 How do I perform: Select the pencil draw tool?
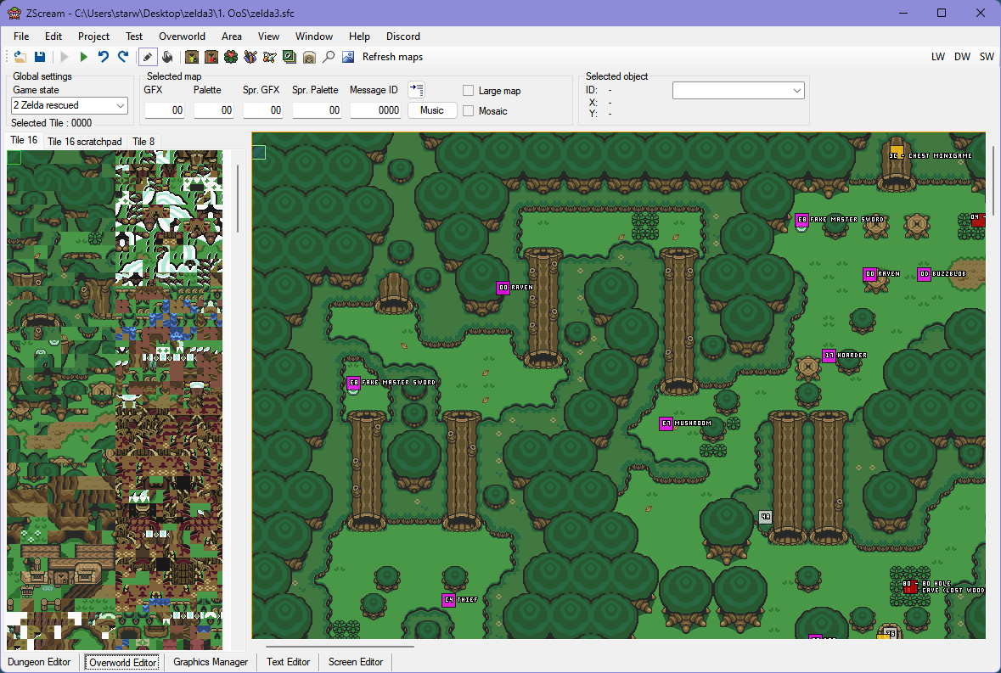148,57
